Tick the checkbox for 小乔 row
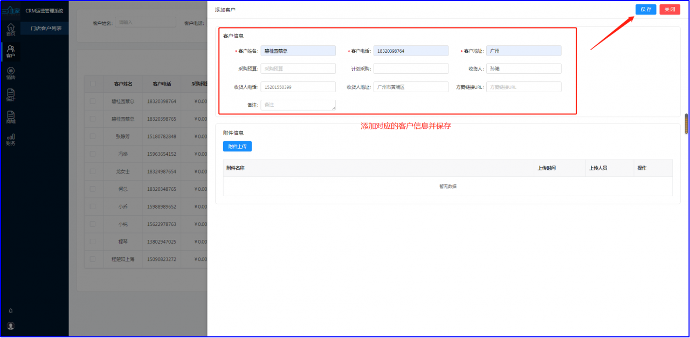This screenshot has height=338, width=690. (x=93, y=206)
